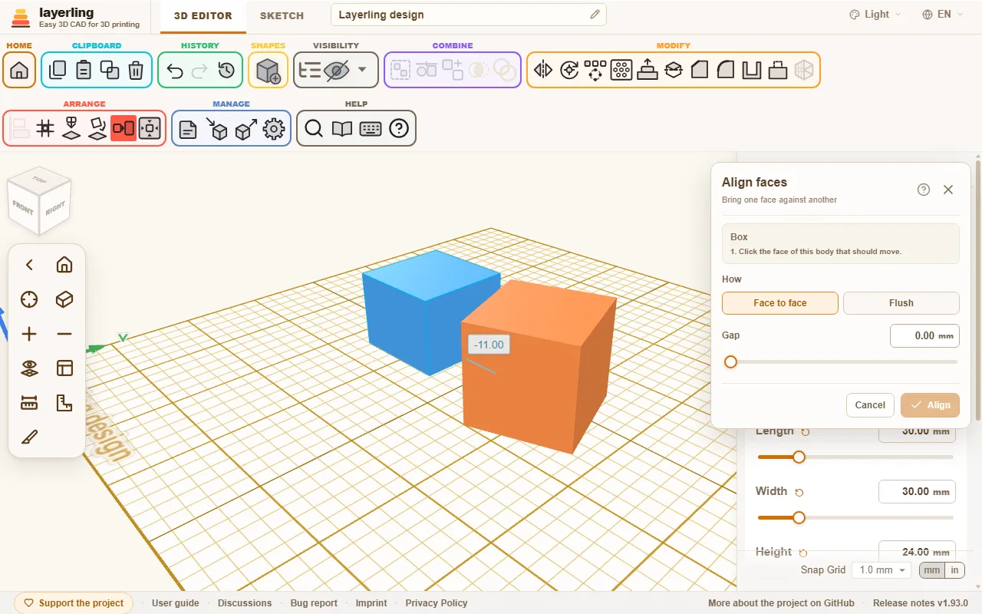Click the Import cube icon in Manage

pyautogui.click(x=217, y=129)
